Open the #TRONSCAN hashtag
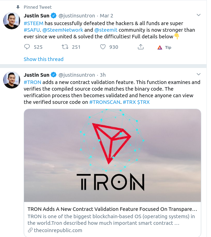The image size is (211, 237). (105, 102)
